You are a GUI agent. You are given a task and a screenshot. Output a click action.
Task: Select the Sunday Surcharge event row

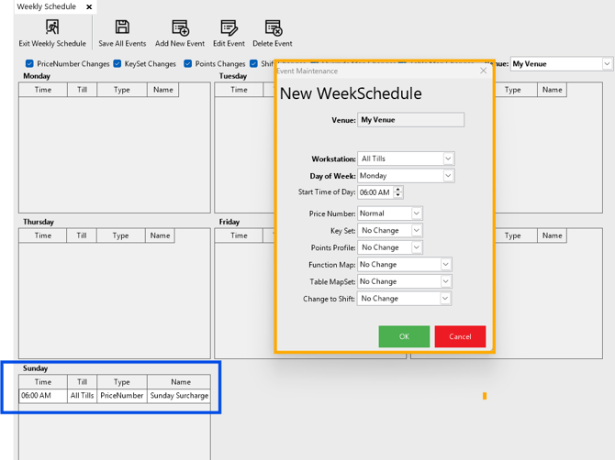click(x=115, y=396)
